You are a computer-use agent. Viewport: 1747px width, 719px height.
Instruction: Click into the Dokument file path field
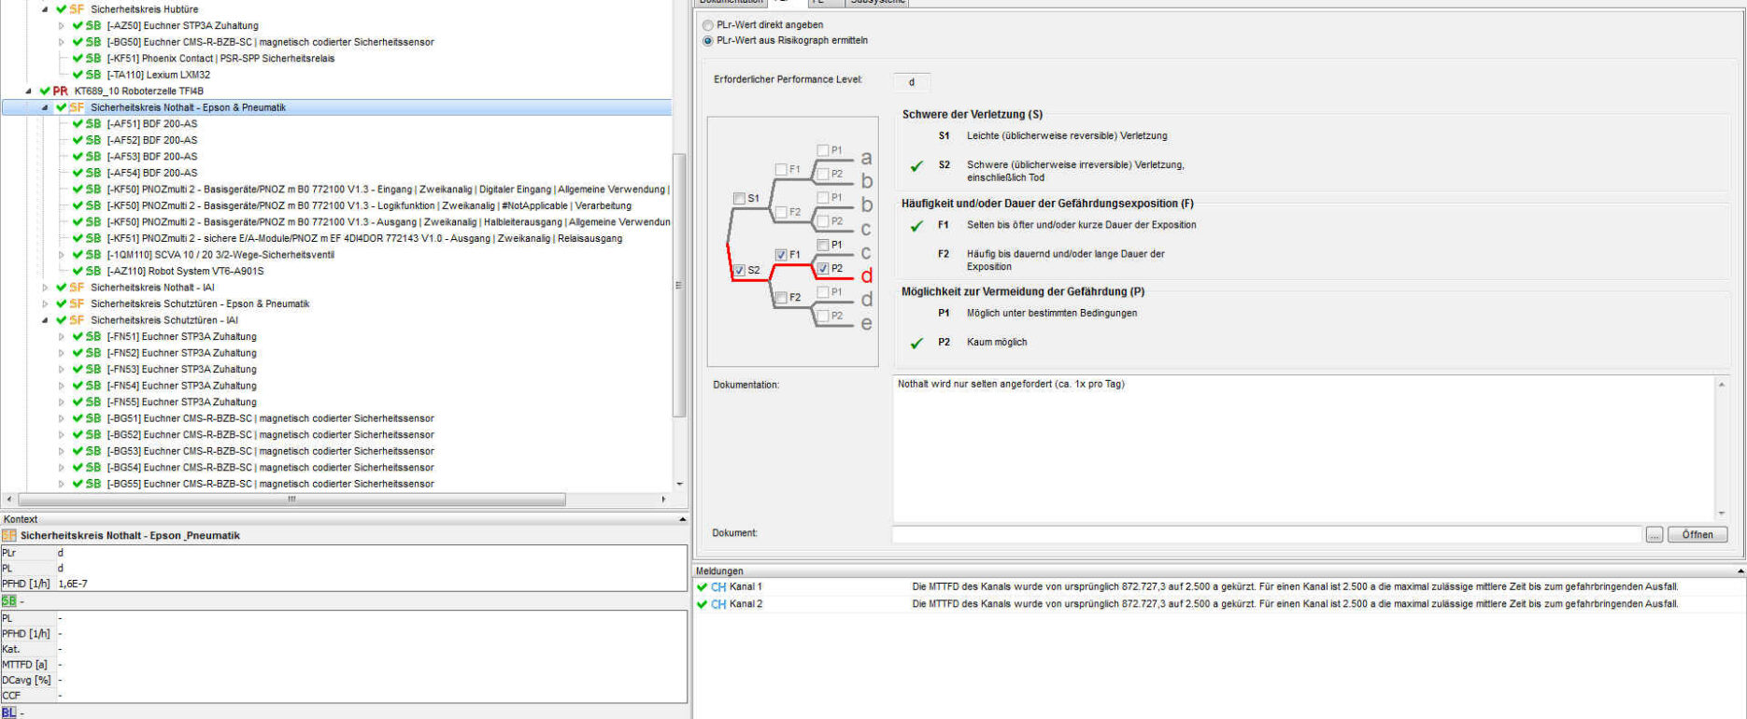point(1266,535)
